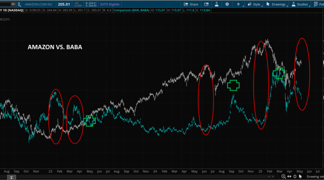
Task: Click the Amazon open value O: 204.84
Action: point(49,11)
